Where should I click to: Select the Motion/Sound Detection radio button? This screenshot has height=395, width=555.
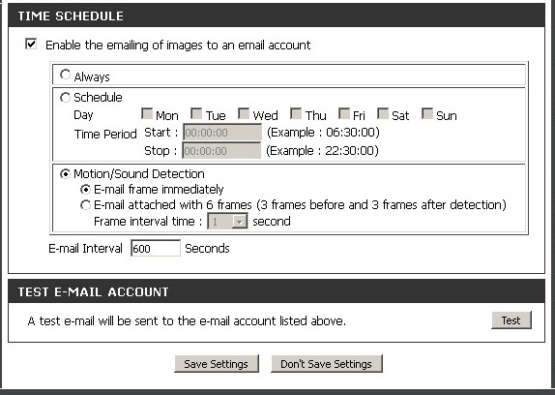pyautogui.click(x=65, y=174)
